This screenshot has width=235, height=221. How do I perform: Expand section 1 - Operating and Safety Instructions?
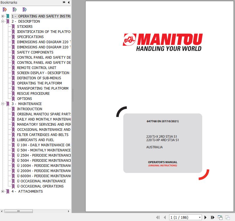point(3,16)
